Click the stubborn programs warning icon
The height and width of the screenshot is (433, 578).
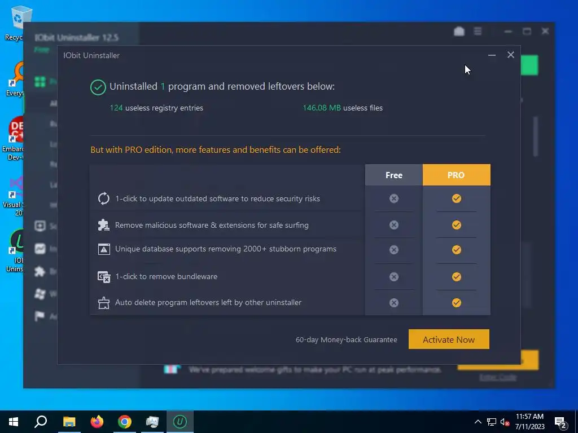point(104,249)
